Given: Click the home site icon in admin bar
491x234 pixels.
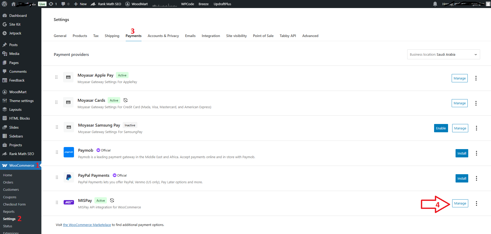Looking at the screenshot, I should pos(13,4).
